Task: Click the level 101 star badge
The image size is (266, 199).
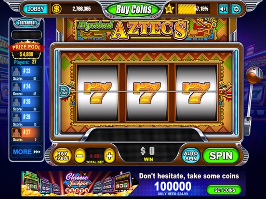Action: pyautogui.click(x=170, y=9)
